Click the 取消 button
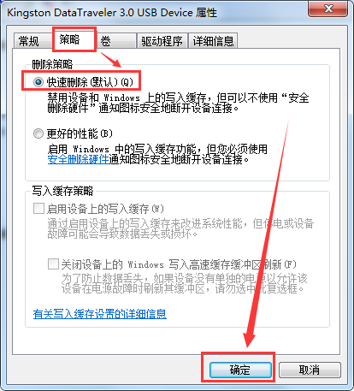The image size is (354, 391). [x=310, y=370]
